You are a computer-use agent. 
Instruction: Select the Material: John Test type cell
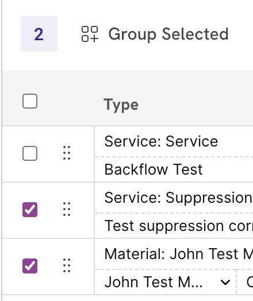[x=174, y=254]
